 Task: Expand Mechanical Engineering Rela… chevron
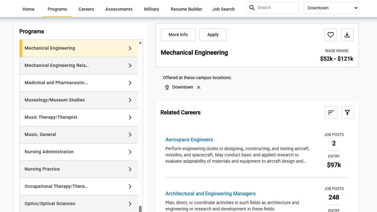tap(130, 66)
